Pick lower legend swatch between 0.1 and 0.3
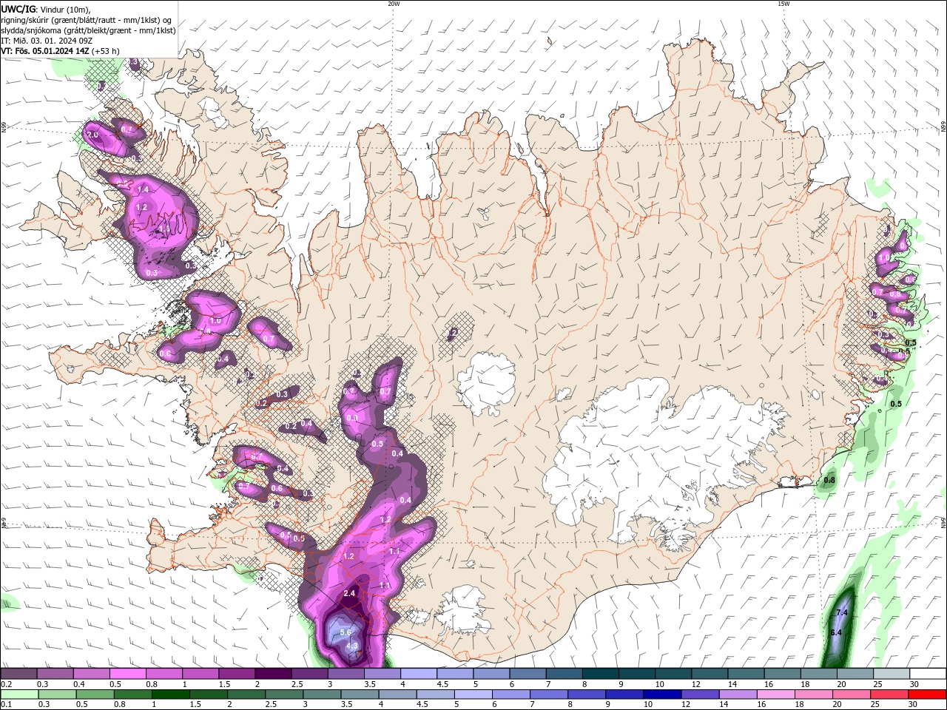The height and width of the screenshot is (710, 947). 18,694
